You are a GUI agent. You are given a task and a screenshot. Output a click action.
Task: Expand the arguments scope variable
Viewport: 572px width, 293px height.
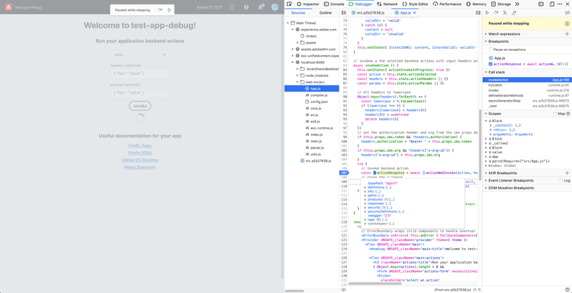490,134
